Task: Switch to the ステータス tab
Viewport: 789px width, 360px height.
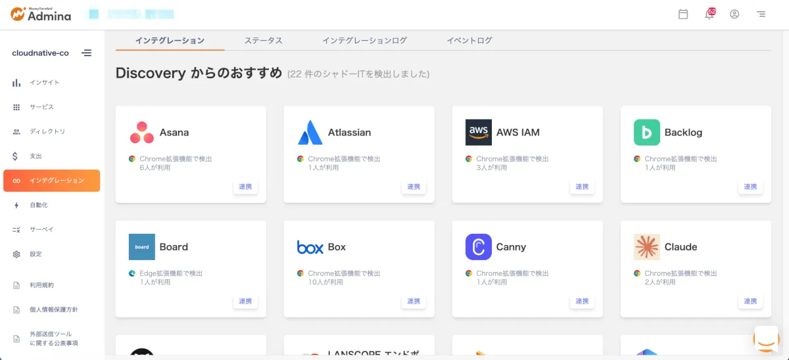Action: tap(263, 41)
